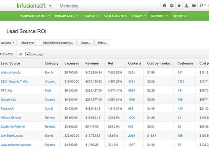Open the favorites star icon

tap(179, 6)
